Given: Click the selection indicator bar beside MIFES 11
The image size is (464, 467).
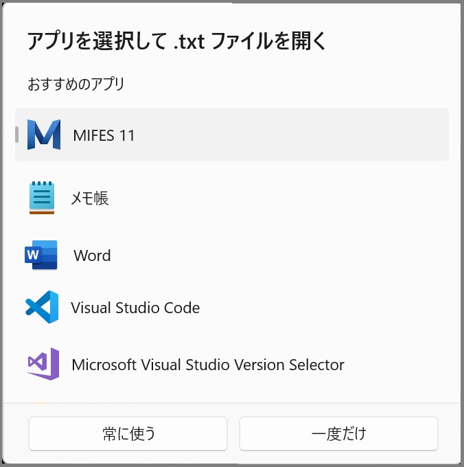Looking at the screenshot, I should pos(17,135).
